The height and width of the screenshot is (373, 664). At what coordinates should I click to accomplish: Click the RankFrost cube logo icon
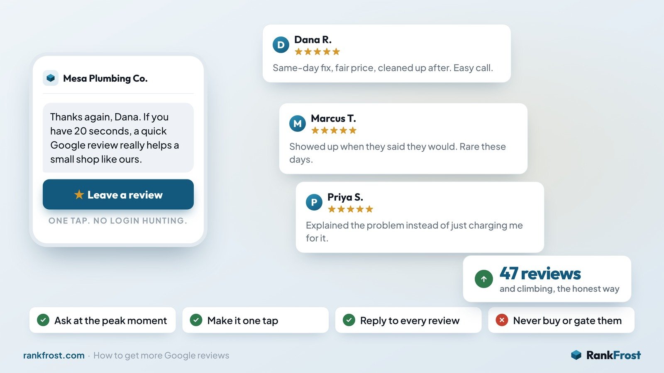[x=576, y=355]
